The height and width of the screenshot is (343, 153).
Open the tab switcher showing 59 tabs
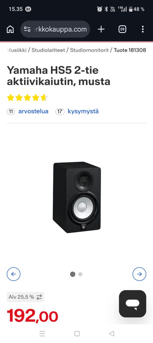[122, 29]
